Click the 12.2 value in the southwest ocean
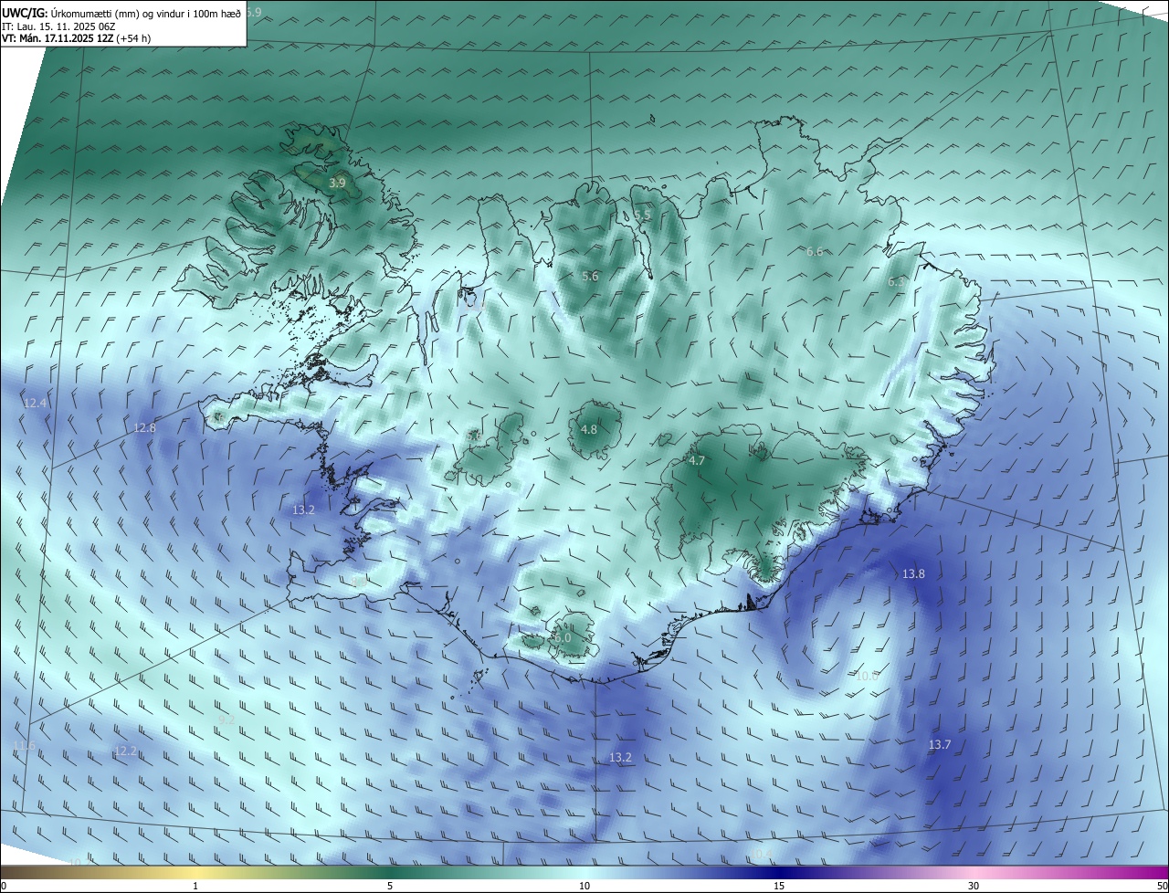Viewport: 1169px width, 893px height. click(x=125, y=751)
